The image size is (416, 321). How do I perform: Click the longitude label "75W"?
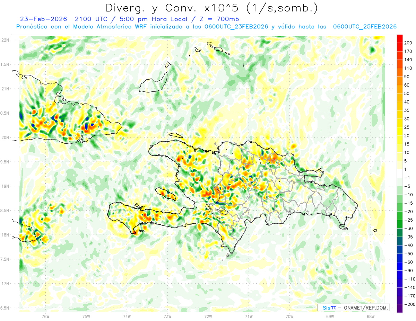[86, 316]
